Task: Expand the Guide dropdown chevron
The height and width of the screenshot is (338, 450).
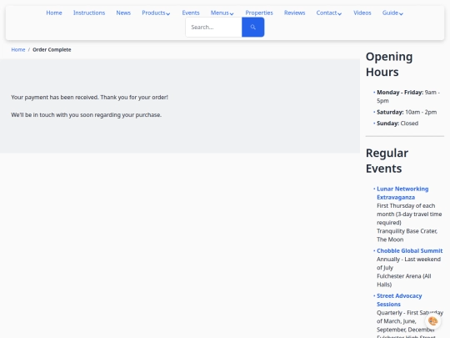Action: [x=401, y=13]
